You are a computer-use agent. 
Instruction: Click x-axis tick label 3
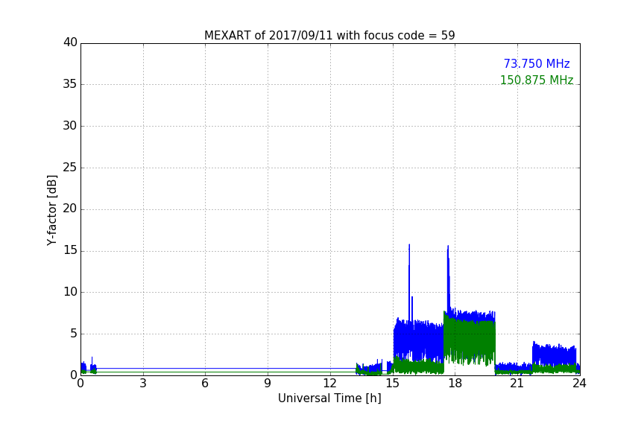143,384
